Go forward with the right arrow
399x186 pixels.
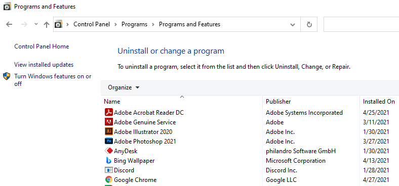coord(24,24)
